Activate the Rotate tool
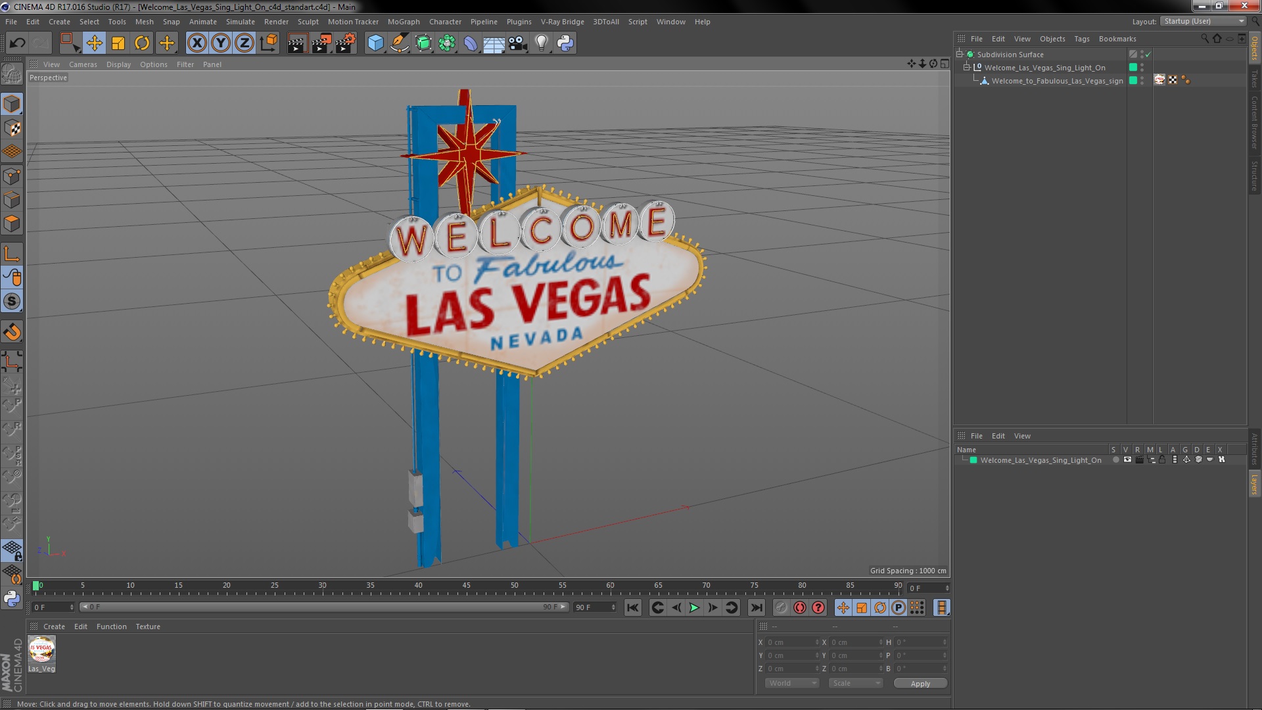Screen dimensions: 1262x710 click(142, 43)
